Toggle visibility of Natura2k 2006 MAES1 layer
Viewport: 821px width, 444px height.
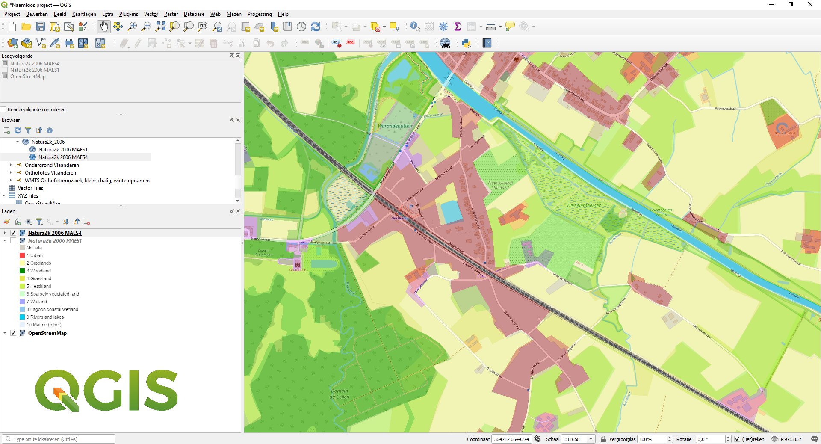pos(13,241)
